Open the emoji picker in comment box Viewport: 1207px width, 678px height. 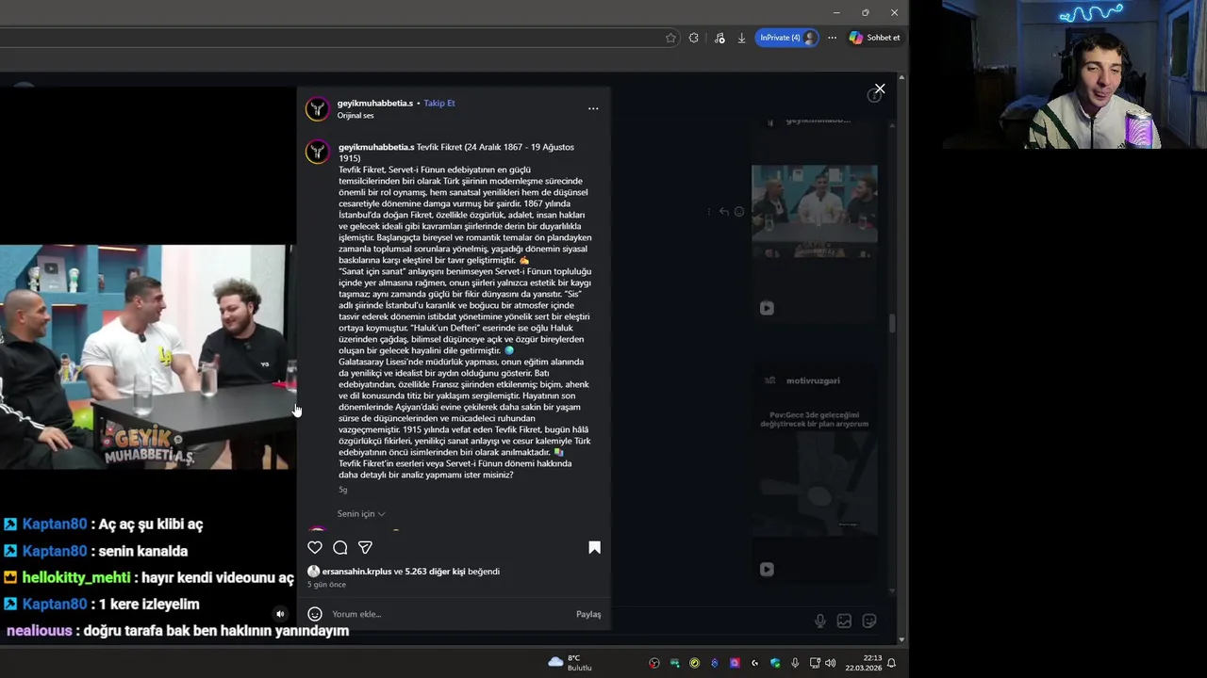(x=315, y=614)
